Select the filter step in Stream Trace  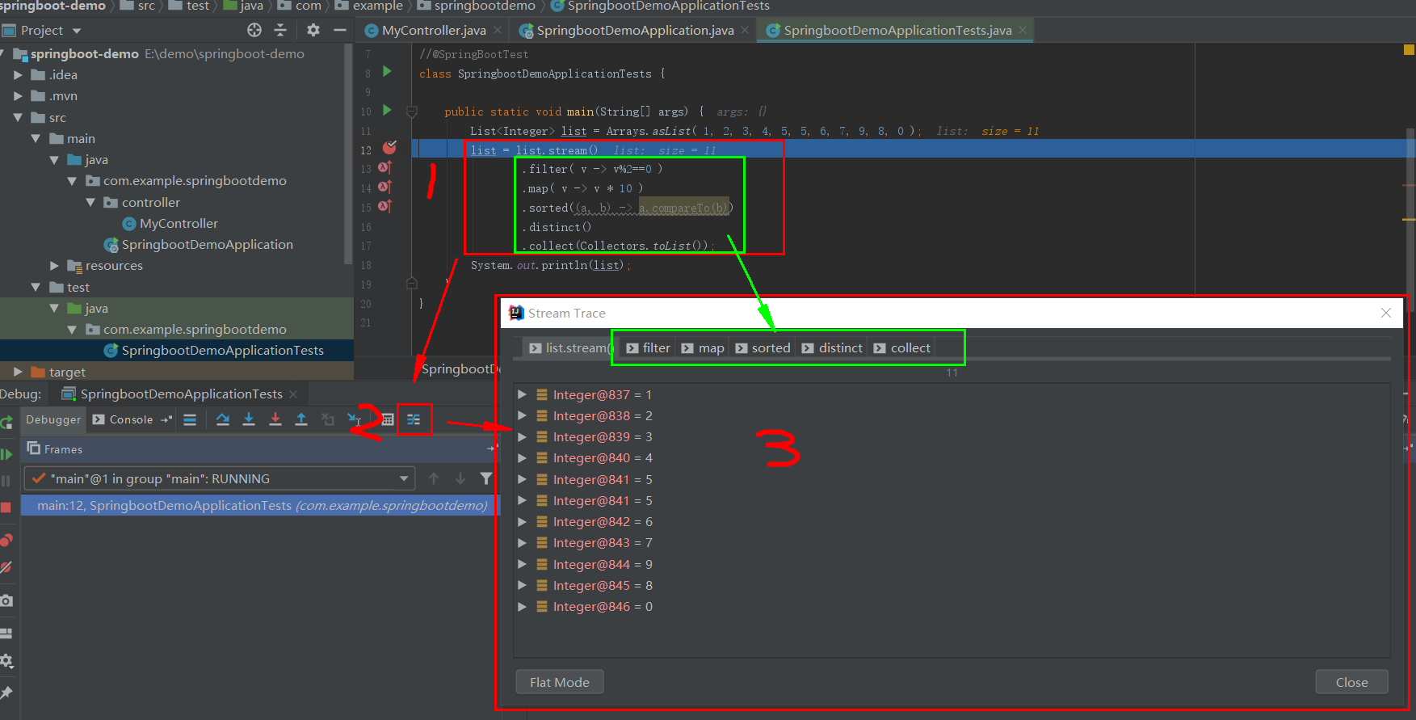click(x=649, y=347)
